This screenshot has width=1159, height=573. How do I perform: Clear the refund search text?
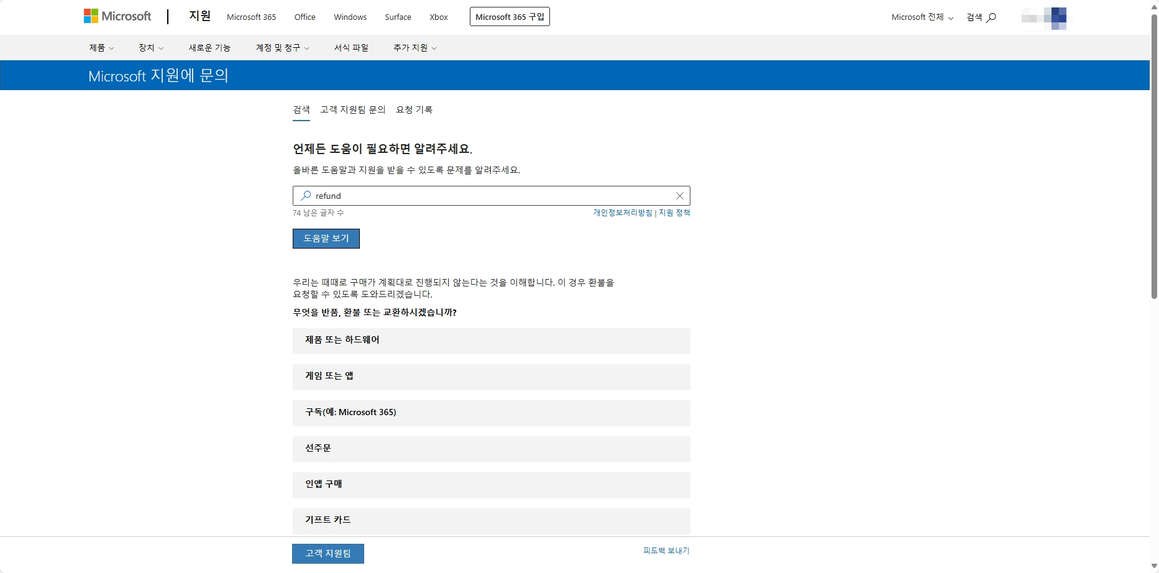point(680,196)
